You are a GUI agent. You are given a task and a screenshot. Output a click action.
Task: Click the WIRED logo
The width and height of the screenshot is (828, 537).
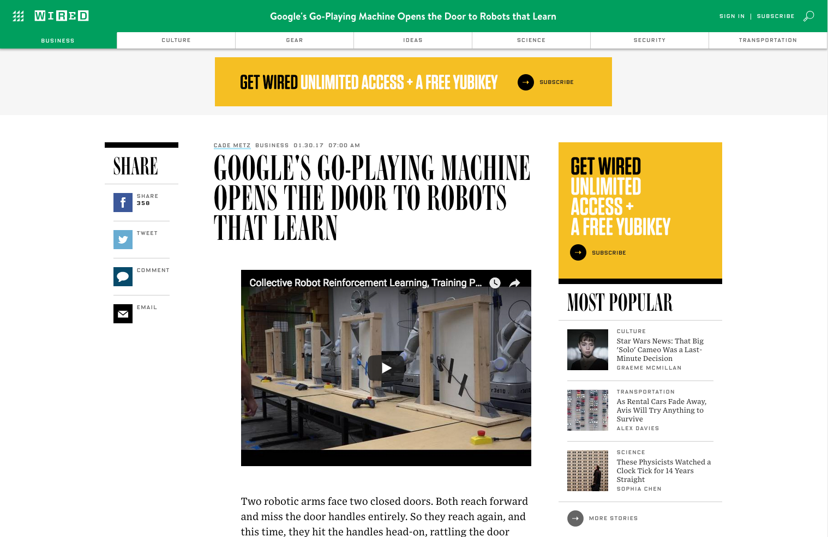(x=62, y=16)
